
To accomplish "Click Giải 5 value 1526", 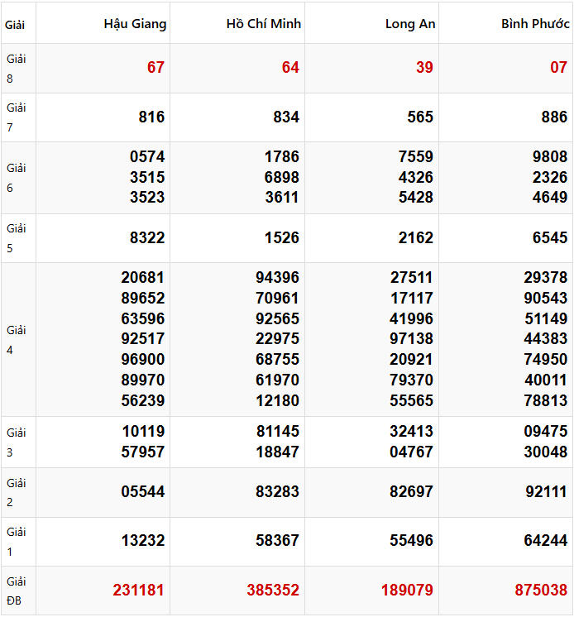I will coord(282,237).
